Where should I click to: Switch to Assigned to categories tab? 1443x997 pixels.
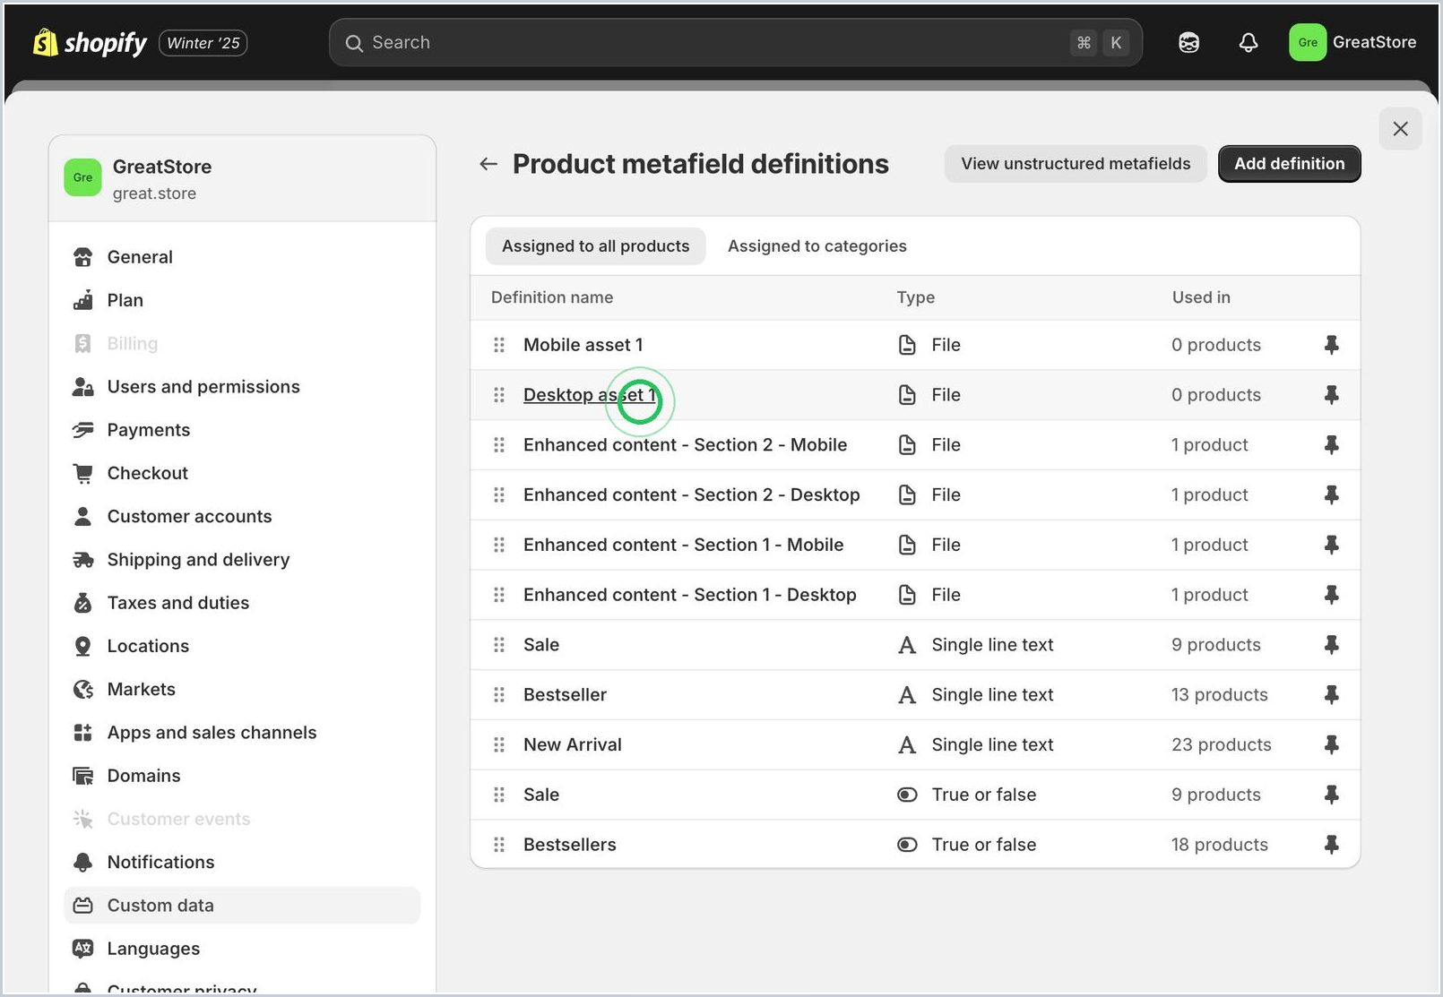click(x=817, y=246)
